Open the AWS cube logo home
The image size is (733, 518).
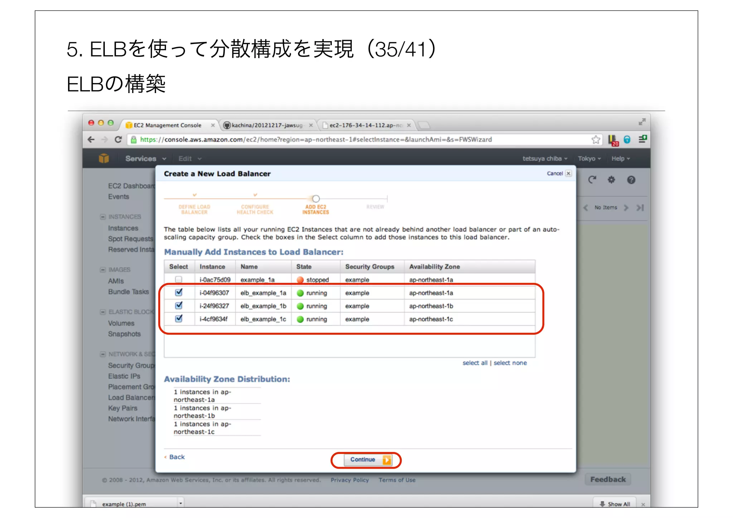[104, 158]
